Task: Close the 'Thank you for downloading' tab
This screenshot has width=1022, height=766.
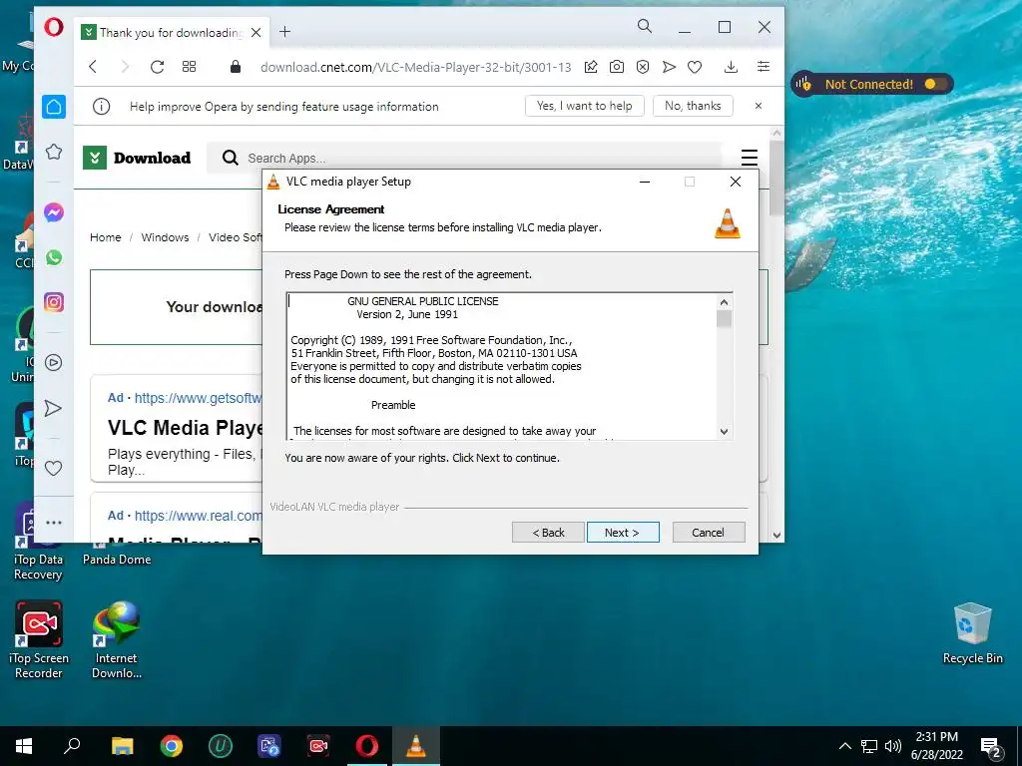Action: 256,33
